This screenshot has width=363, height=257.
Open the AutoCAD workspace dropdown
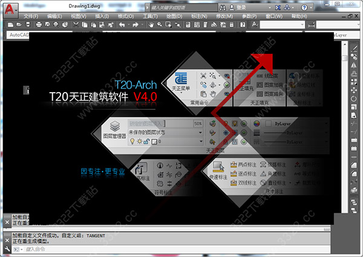click(x=19, y=35)
